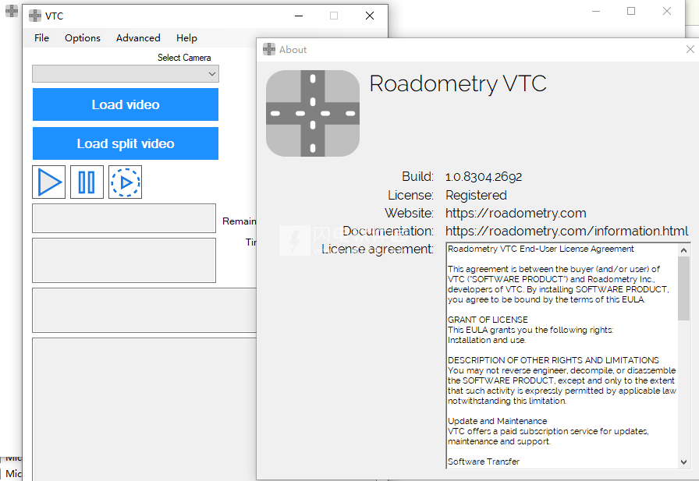The height and width of the screenshot is (481, 699).
Task: Click the 'Software Transfer' line in agreement
Action: tap(484, 462)
